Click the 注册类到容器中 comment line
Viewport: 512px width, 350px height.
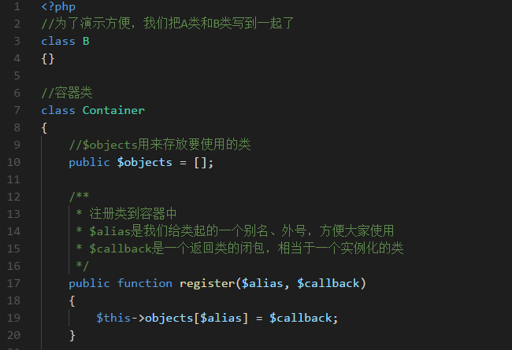pos(132,214)
